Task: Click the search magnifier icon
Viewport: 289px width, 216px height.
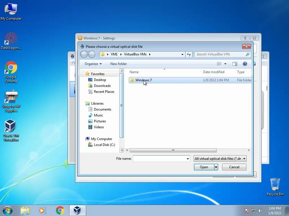Action: (x=248, y=54)
